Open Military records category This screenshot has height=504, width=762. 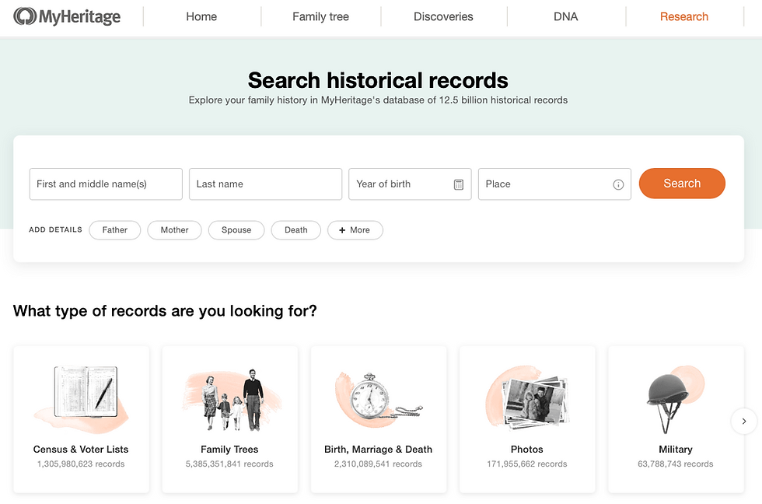pos(676,419)
